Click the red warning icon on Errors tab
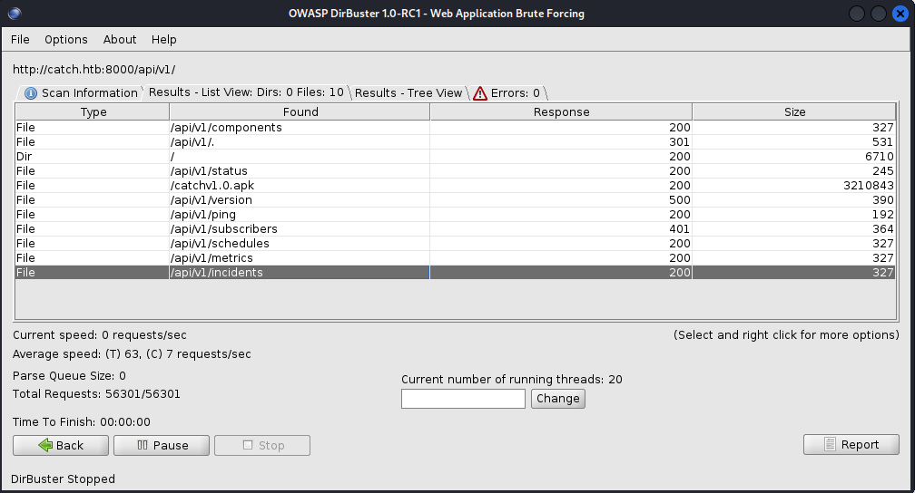Image resolution: width=915 pixels, height=493 pixels. [x=479, y=93]
